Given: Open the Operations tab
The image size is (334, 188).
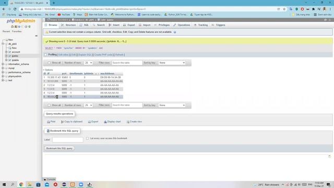Looking at the screenshot, I should click(182, 25).
